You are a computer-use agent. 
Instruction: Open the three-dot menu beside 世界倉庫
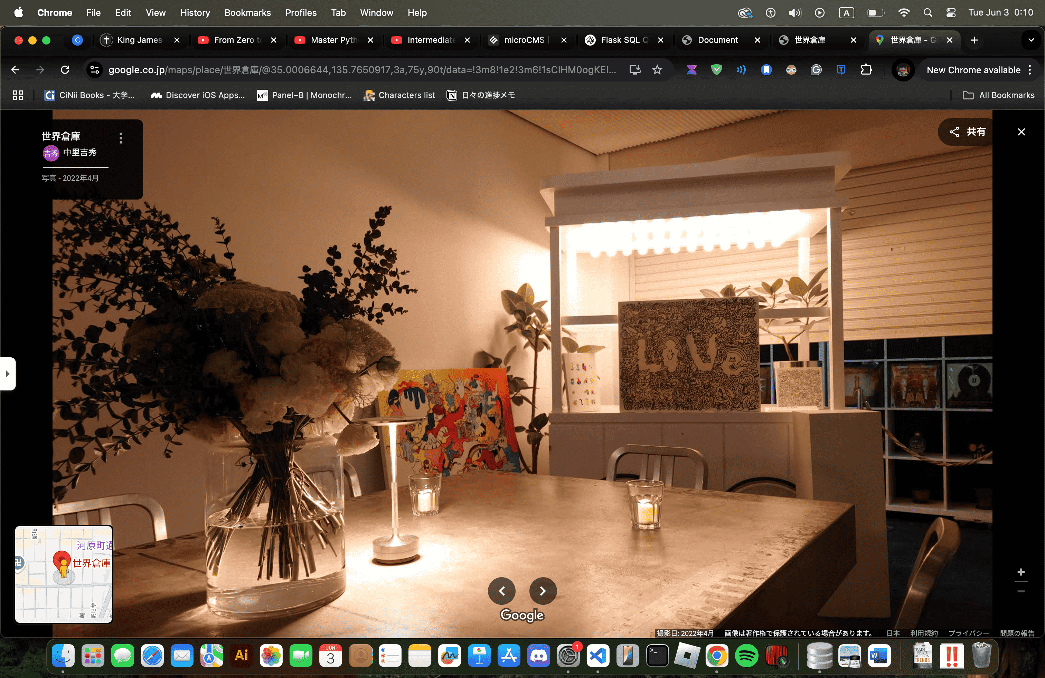(121, 138)
